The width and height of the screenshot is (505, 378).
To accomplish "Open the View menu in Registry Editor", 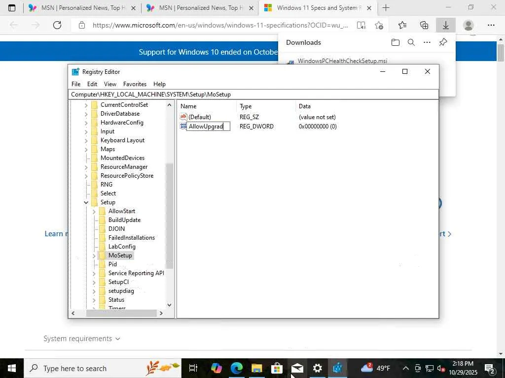I will pos(110,84).
